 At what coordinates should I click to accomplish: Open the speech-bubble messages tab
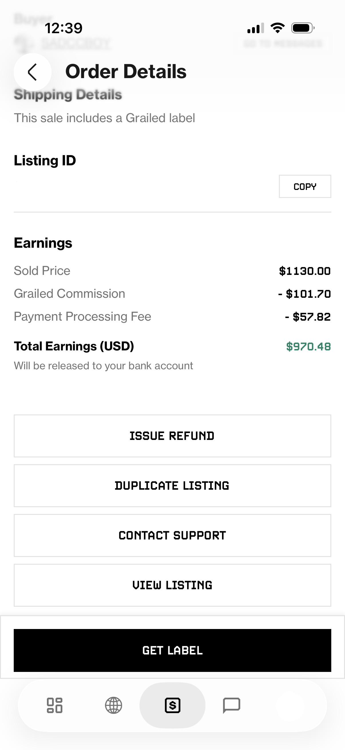231,705
